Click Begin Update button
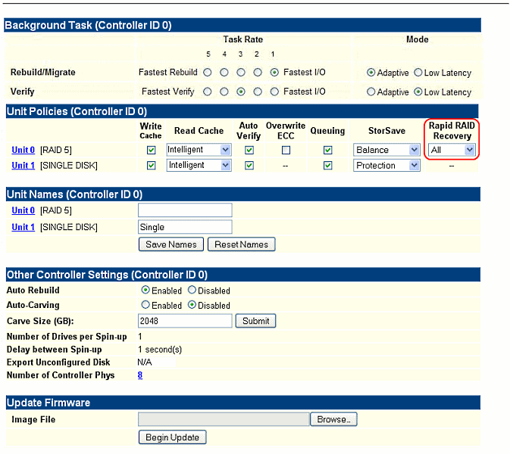This screenshot has width=510, height=454. (172, 437)
